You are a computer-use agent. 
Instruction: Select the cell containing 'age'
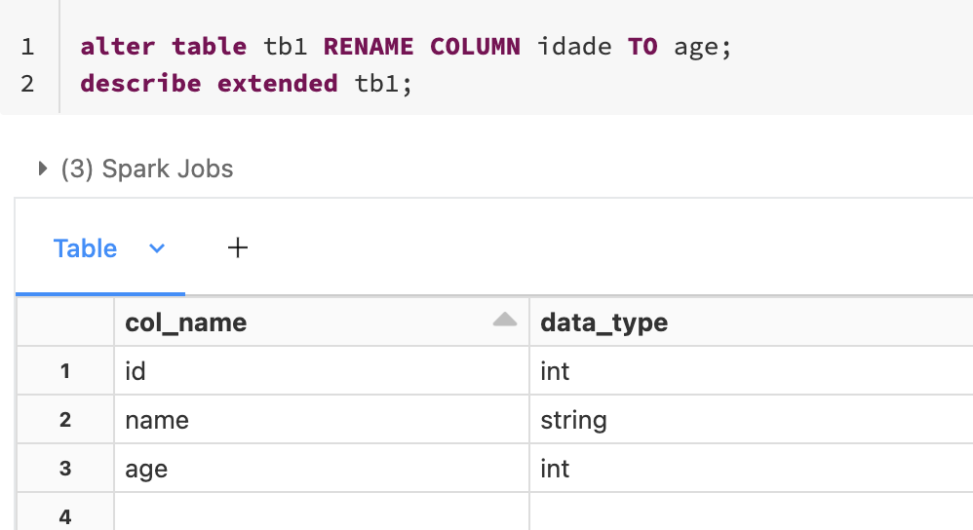click(322, 469)
